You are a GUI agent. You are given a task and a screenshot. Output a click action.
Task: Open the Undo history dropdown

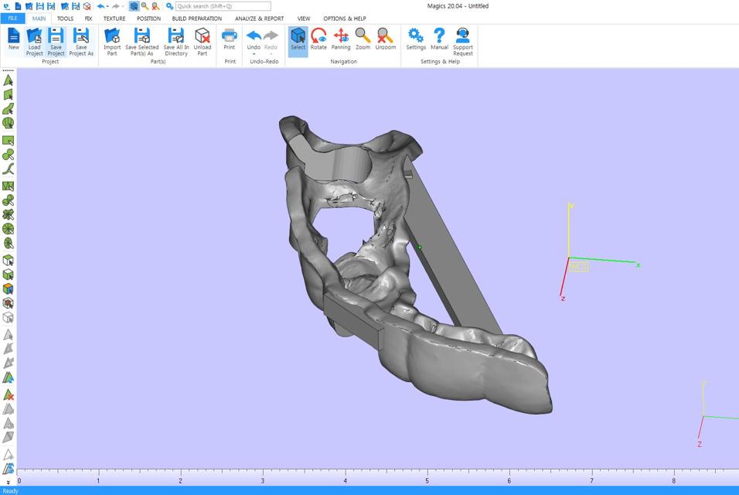254,53
